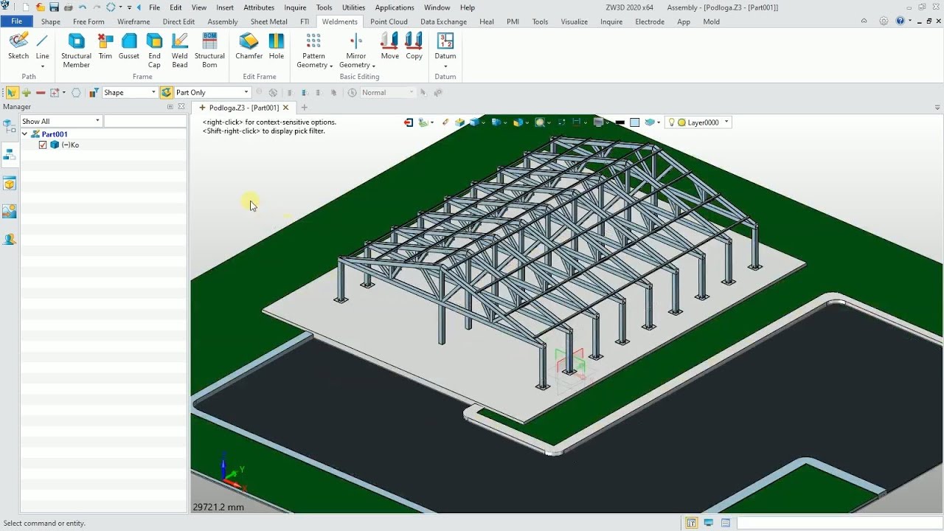Toggle the filter list icon next to Shape

[94, 92]
